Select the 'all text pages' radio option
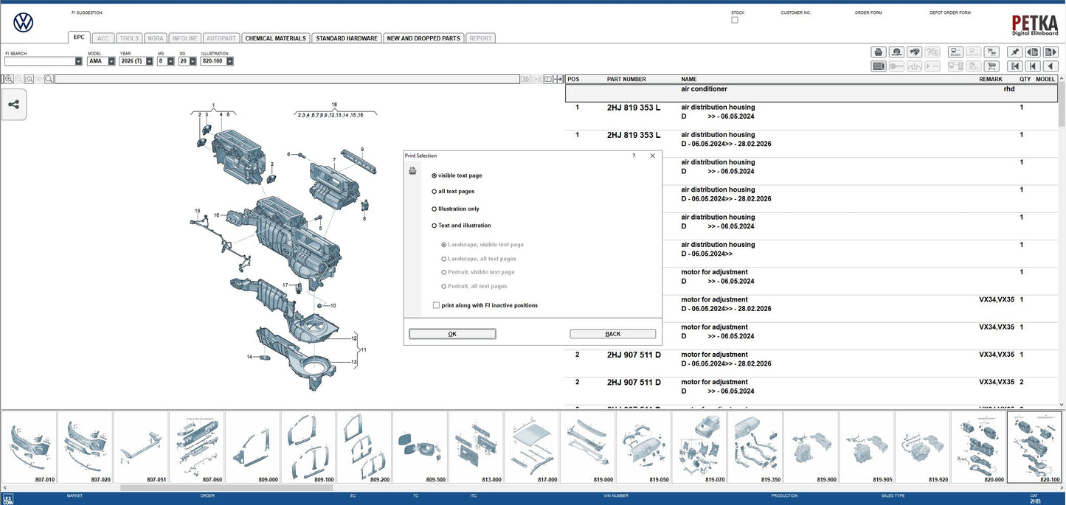 click(x=435, y=191)
